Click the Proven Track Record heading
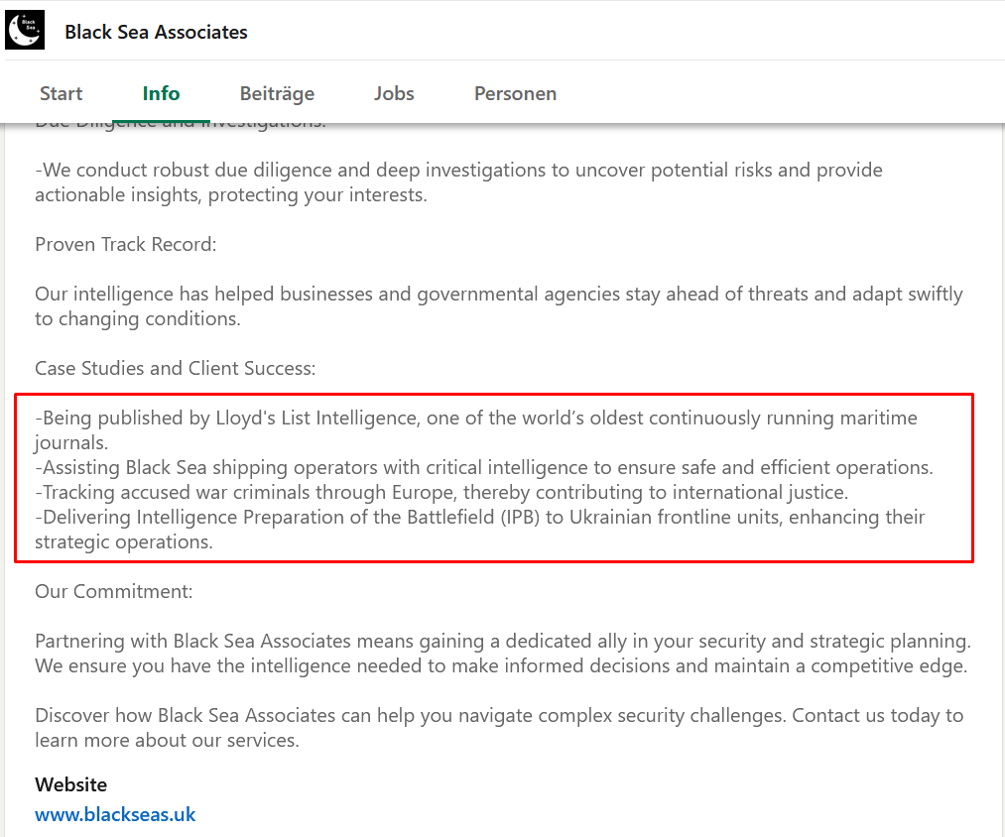1005x837 pixels. [125, 244]
